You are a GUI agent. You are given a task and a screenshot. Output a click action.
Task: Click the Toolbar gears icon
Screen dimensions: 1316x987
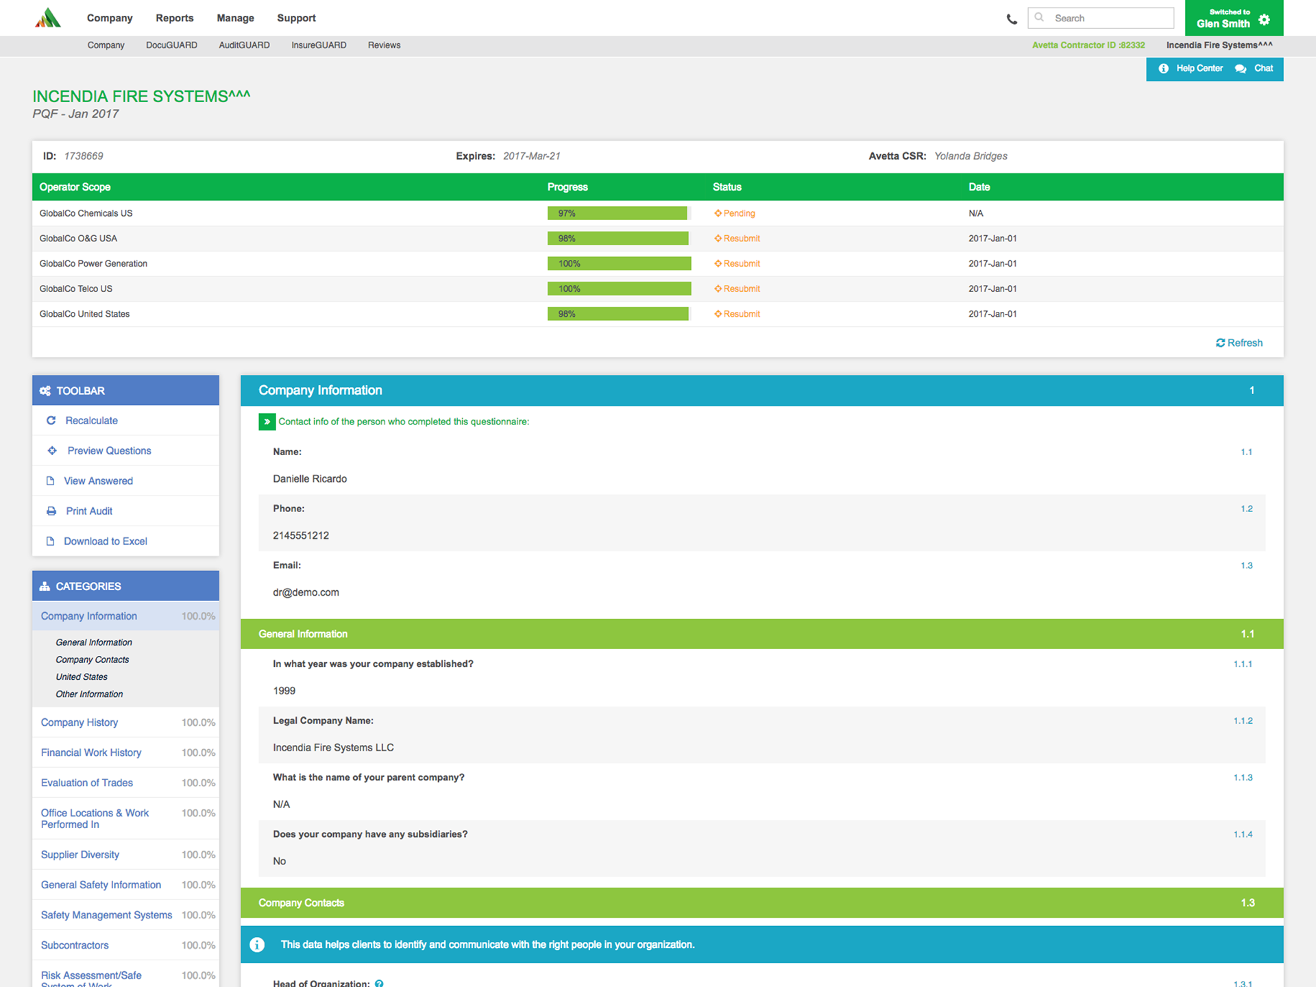[45, 391]
